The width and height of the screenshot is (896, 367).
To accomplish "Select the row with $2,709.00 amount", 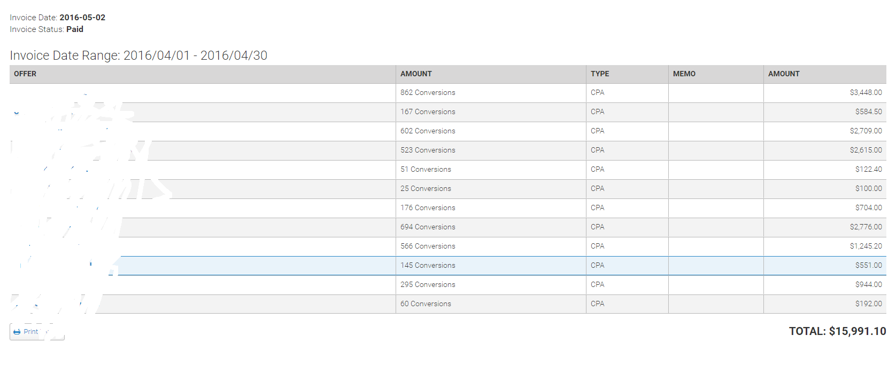I will tap(866, 131).
